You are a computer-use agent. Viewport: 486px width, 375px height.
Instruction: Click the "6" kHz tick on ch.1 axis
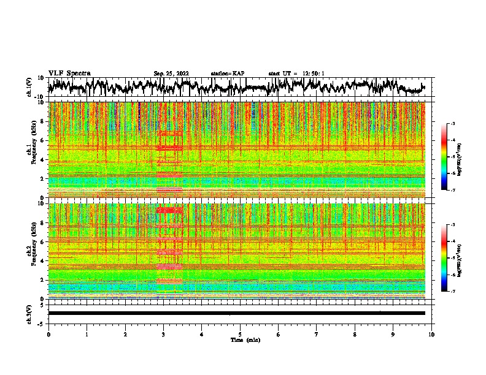[43, 141]
